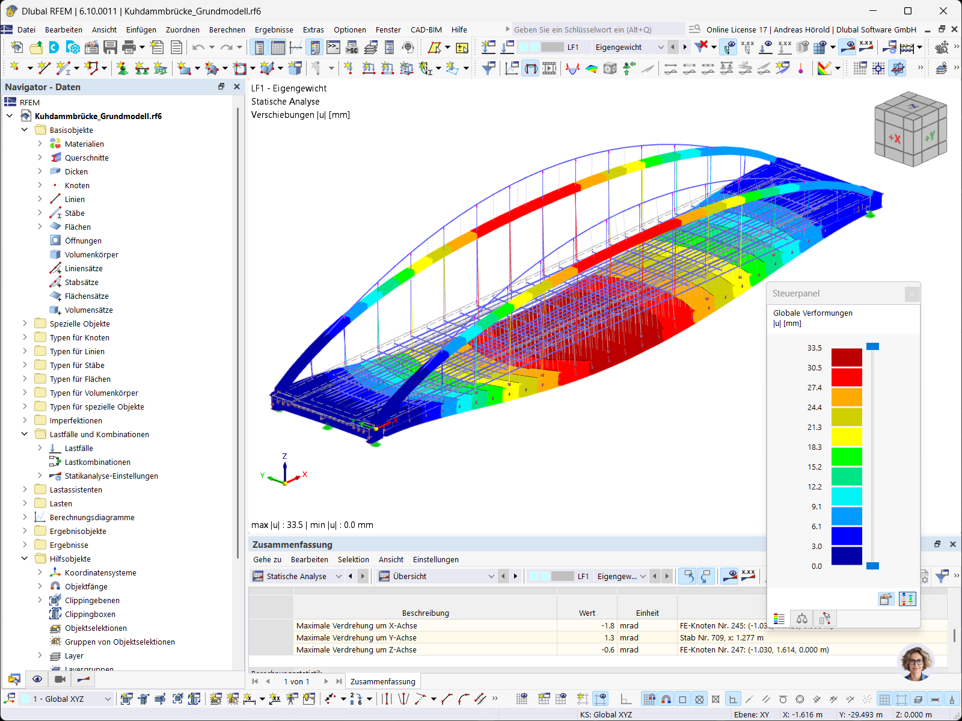Image resolution: width=962 pixels, height=721 pixels.
Task: Expand the Lastfälle tree item
Action: [41, 448]
